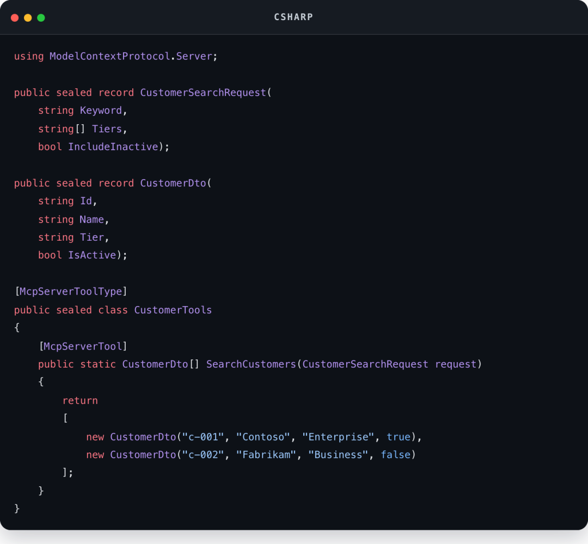This screenshot has width=588, height=544.
Task: Click 'CustomerDto[]' return type in method signature
Action: [x=161, y=364]
